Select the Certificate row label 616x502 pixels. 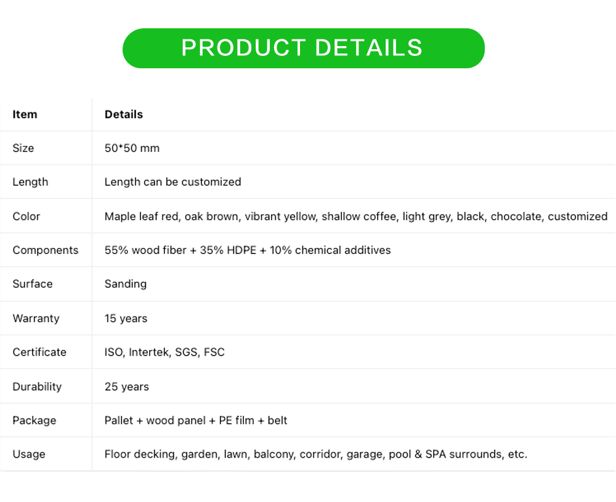[39, 353]
